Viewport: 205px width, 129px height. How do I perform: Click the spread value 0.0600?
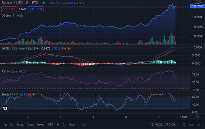coord(22,9)
